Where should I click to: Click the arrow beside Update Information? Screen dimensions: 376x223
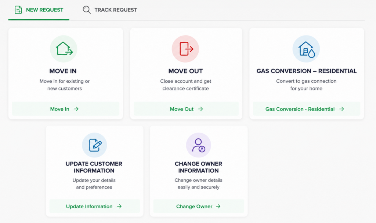coord(119,206)
